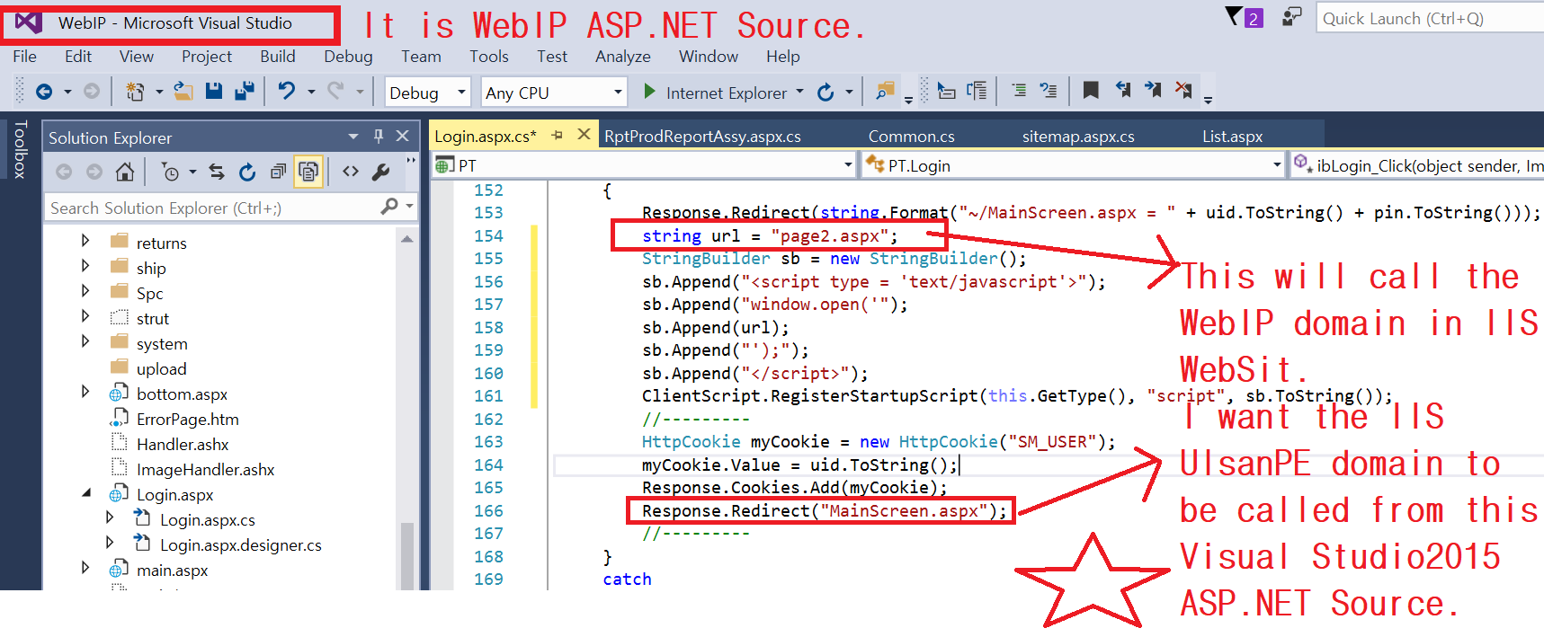The width and height of the screenshot is (1544, 637).
Task: Click the View Code icon in Solution Explorer
Action: point(351,172)
